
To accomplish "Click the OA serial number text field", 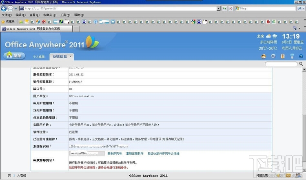I will pos(87,153).
